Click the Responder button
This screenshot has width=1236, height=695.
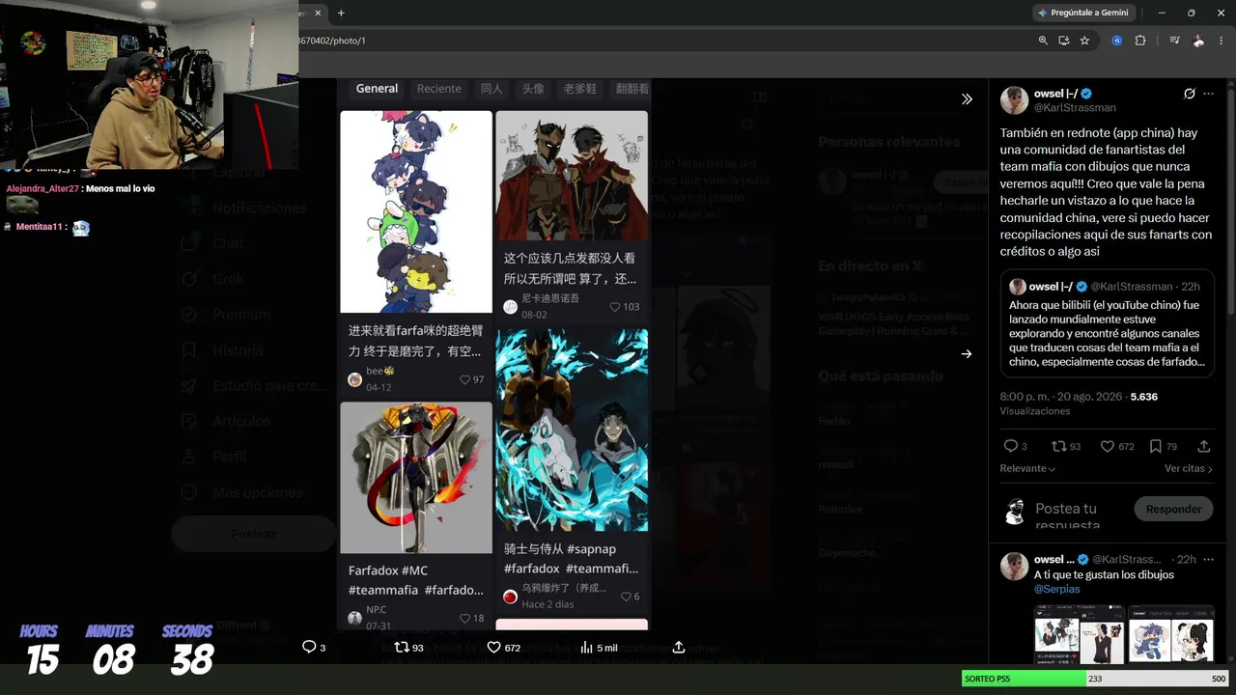coord(1173,509)
